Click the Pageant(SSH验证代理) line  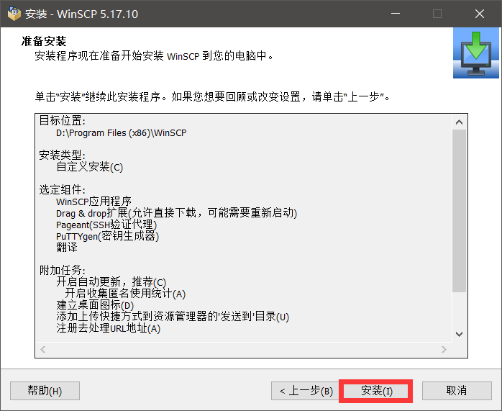(x=106, y=225)
